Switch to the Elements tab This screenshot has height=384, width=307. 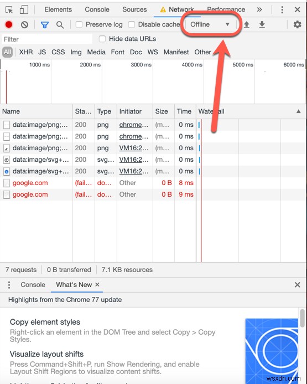(x=58, y=9)
